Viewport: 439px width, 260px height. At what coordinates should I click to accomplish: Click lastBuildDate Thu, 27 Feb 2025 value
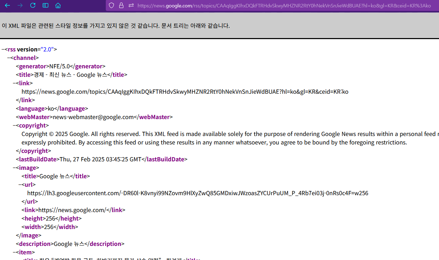100,159
